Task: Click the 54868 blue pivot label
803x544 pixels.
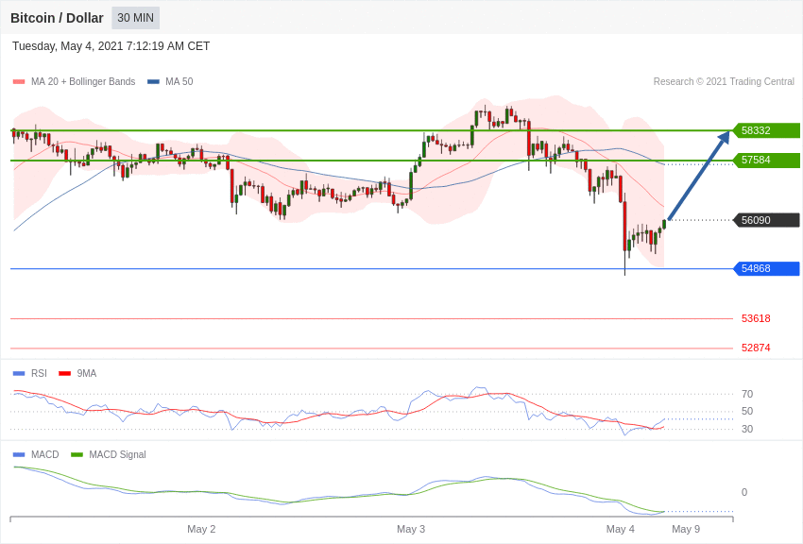Action: [767, 268]
